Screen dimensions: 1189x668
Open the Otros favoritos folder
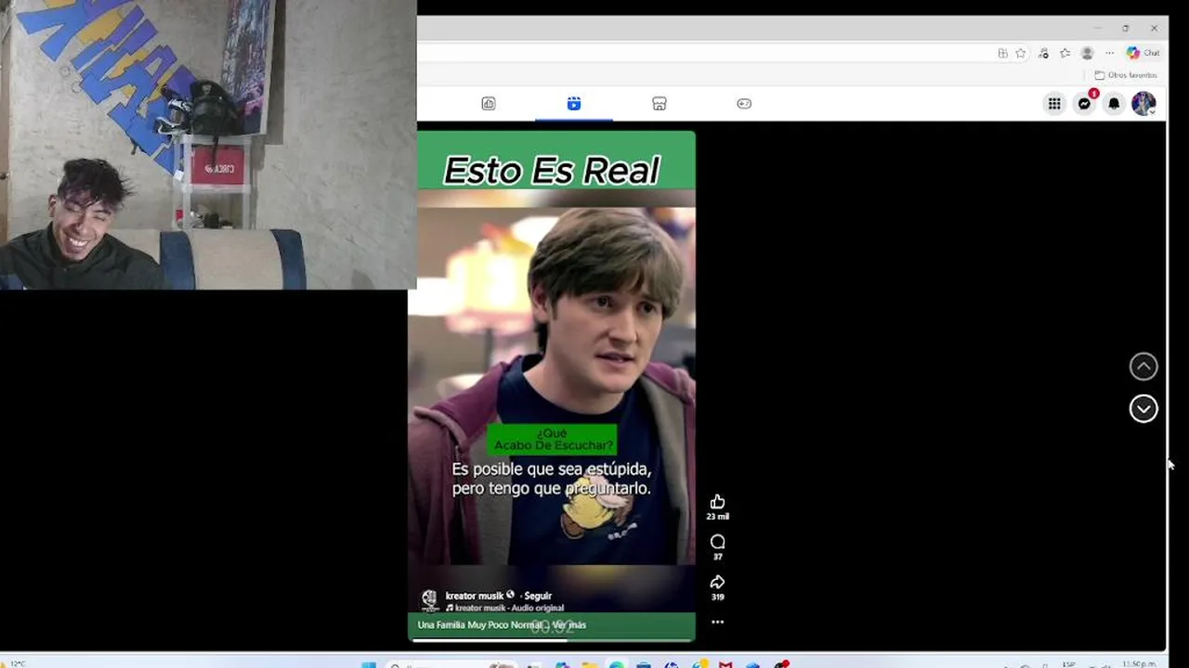[1126, 75]
